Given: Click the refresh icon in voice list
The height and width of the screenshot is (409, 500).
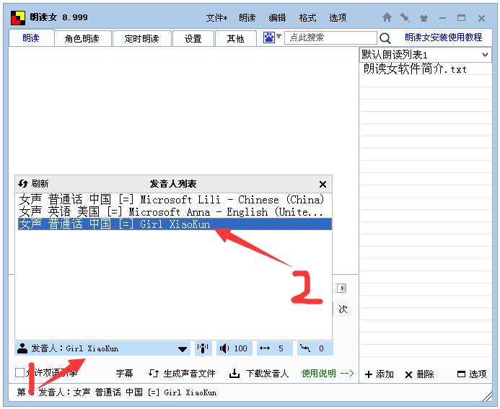Looking at the screenshot, I should pos(22,184).
